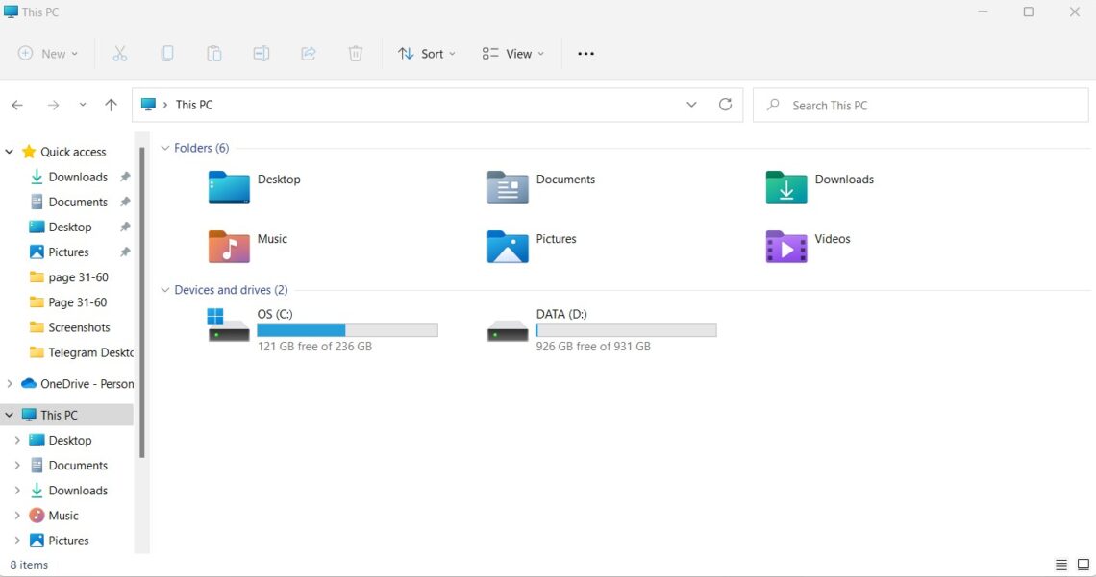
Task: Select the Paste icon in the toolbar
Action: pyautogui.click(x=213, y=53)
